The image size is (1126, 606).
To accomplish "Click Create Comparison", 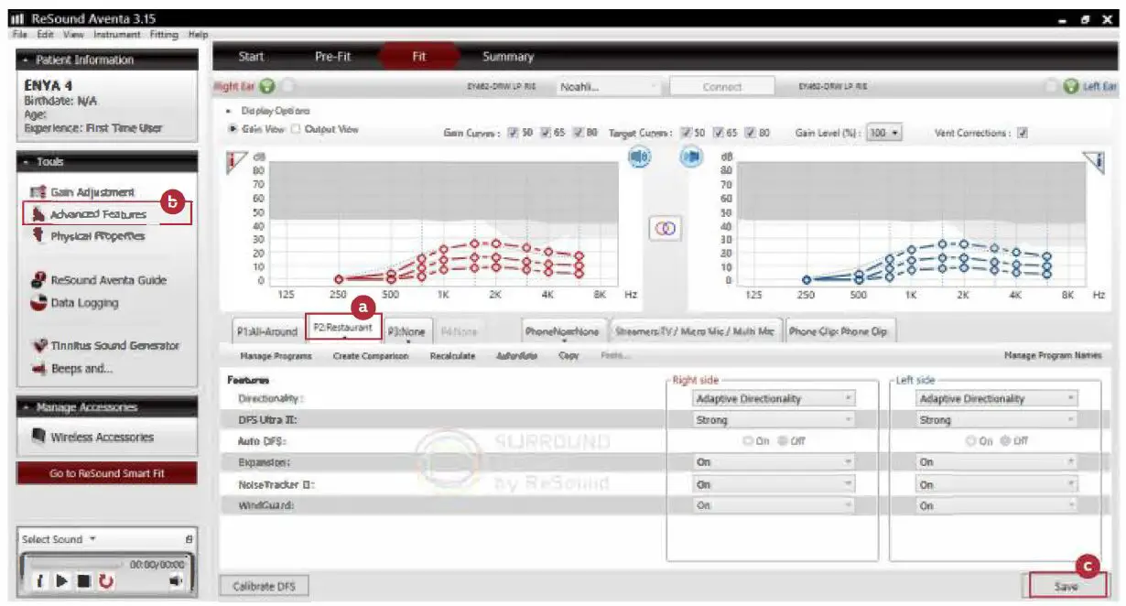I will coord(371,356).
